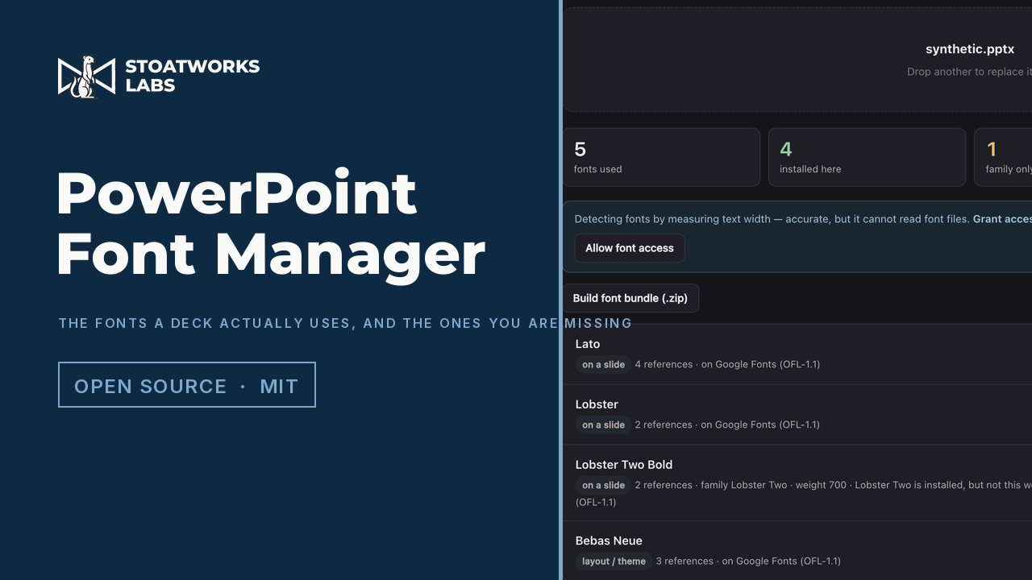Viewport: 1032px width, 580px height.
Task: Click Build font bundle (.zip) button
Action: 630,298
